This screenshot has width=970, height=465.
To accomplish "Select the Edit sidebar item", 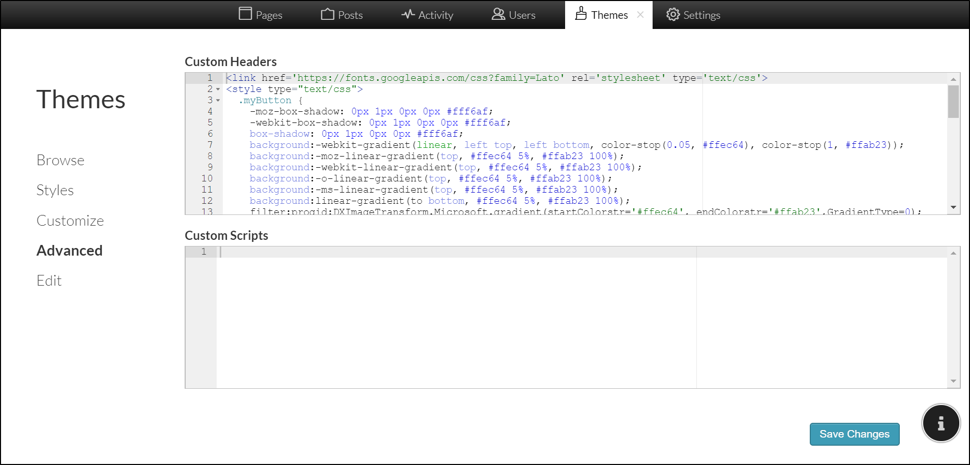I will [49, 281].
